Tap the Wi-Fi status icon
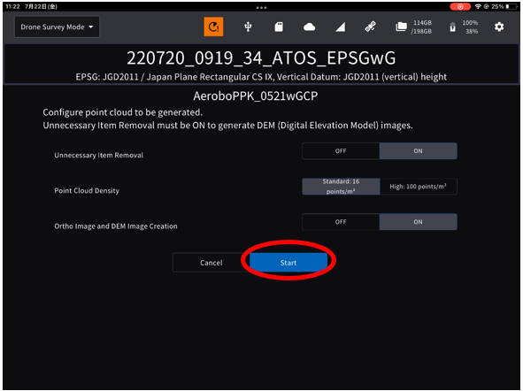This screenshot has height=391, width=523. click(478, 6)
